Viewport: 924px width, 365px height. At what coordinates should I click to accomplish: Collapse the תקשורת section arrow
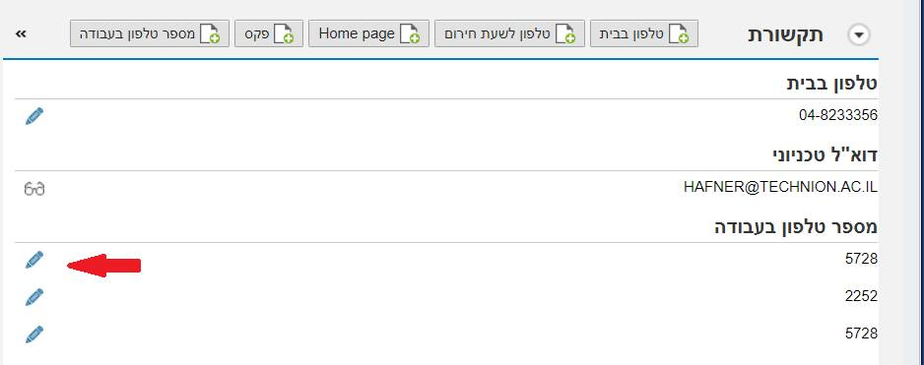coord(859,34)
